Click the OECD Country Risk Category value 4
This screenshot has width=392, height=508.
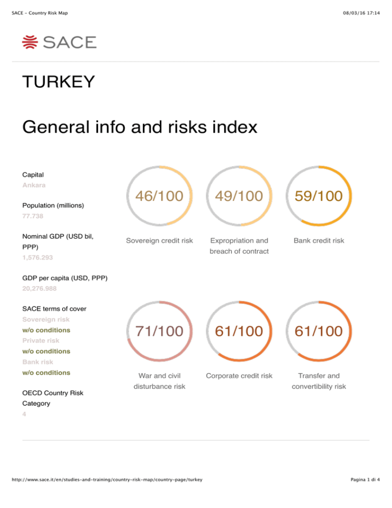coord(24,414)
